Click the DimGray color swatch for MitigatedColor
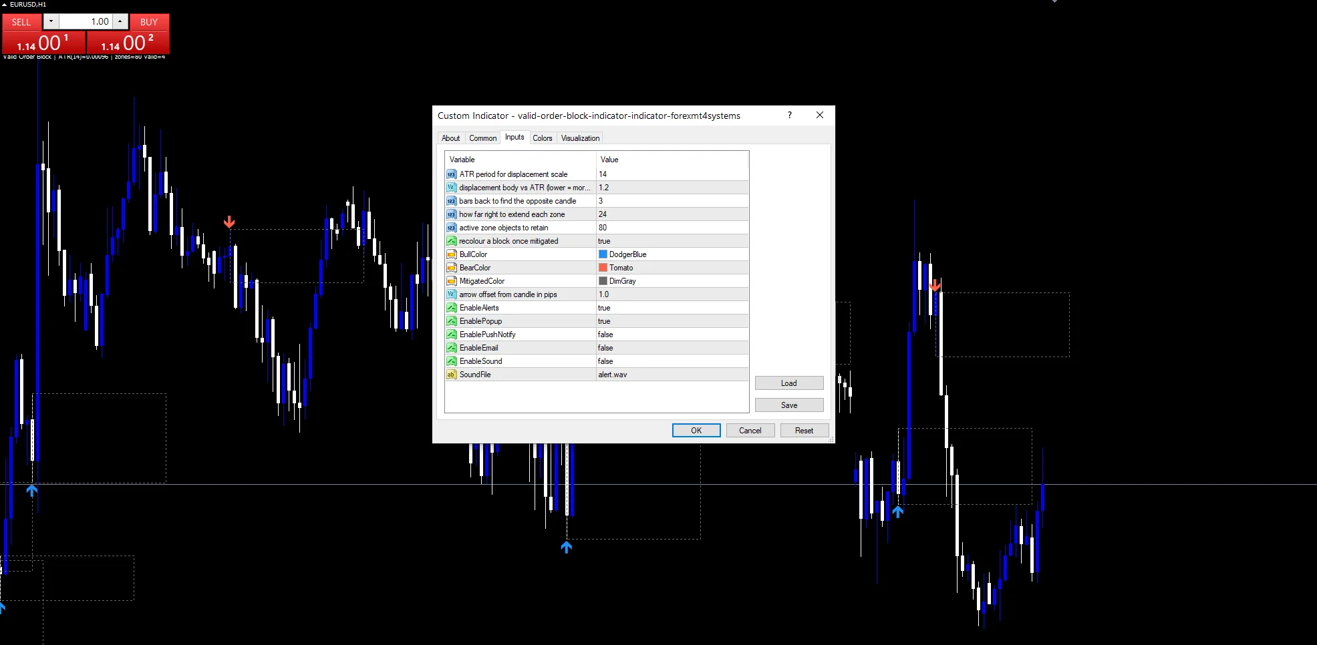Viewport: 1317px width, 645px height. tap(603, 281)
